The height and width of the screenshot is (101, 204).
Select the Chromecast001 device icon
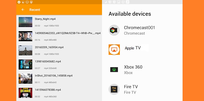click(x=114, y=30)
